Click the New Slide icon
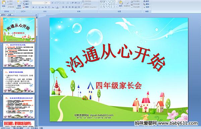This screenshot has width=201, height=129. coord(19,3)
